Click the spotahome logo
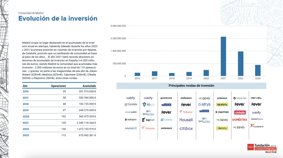283x158 pixels. (x=166, y=98)
